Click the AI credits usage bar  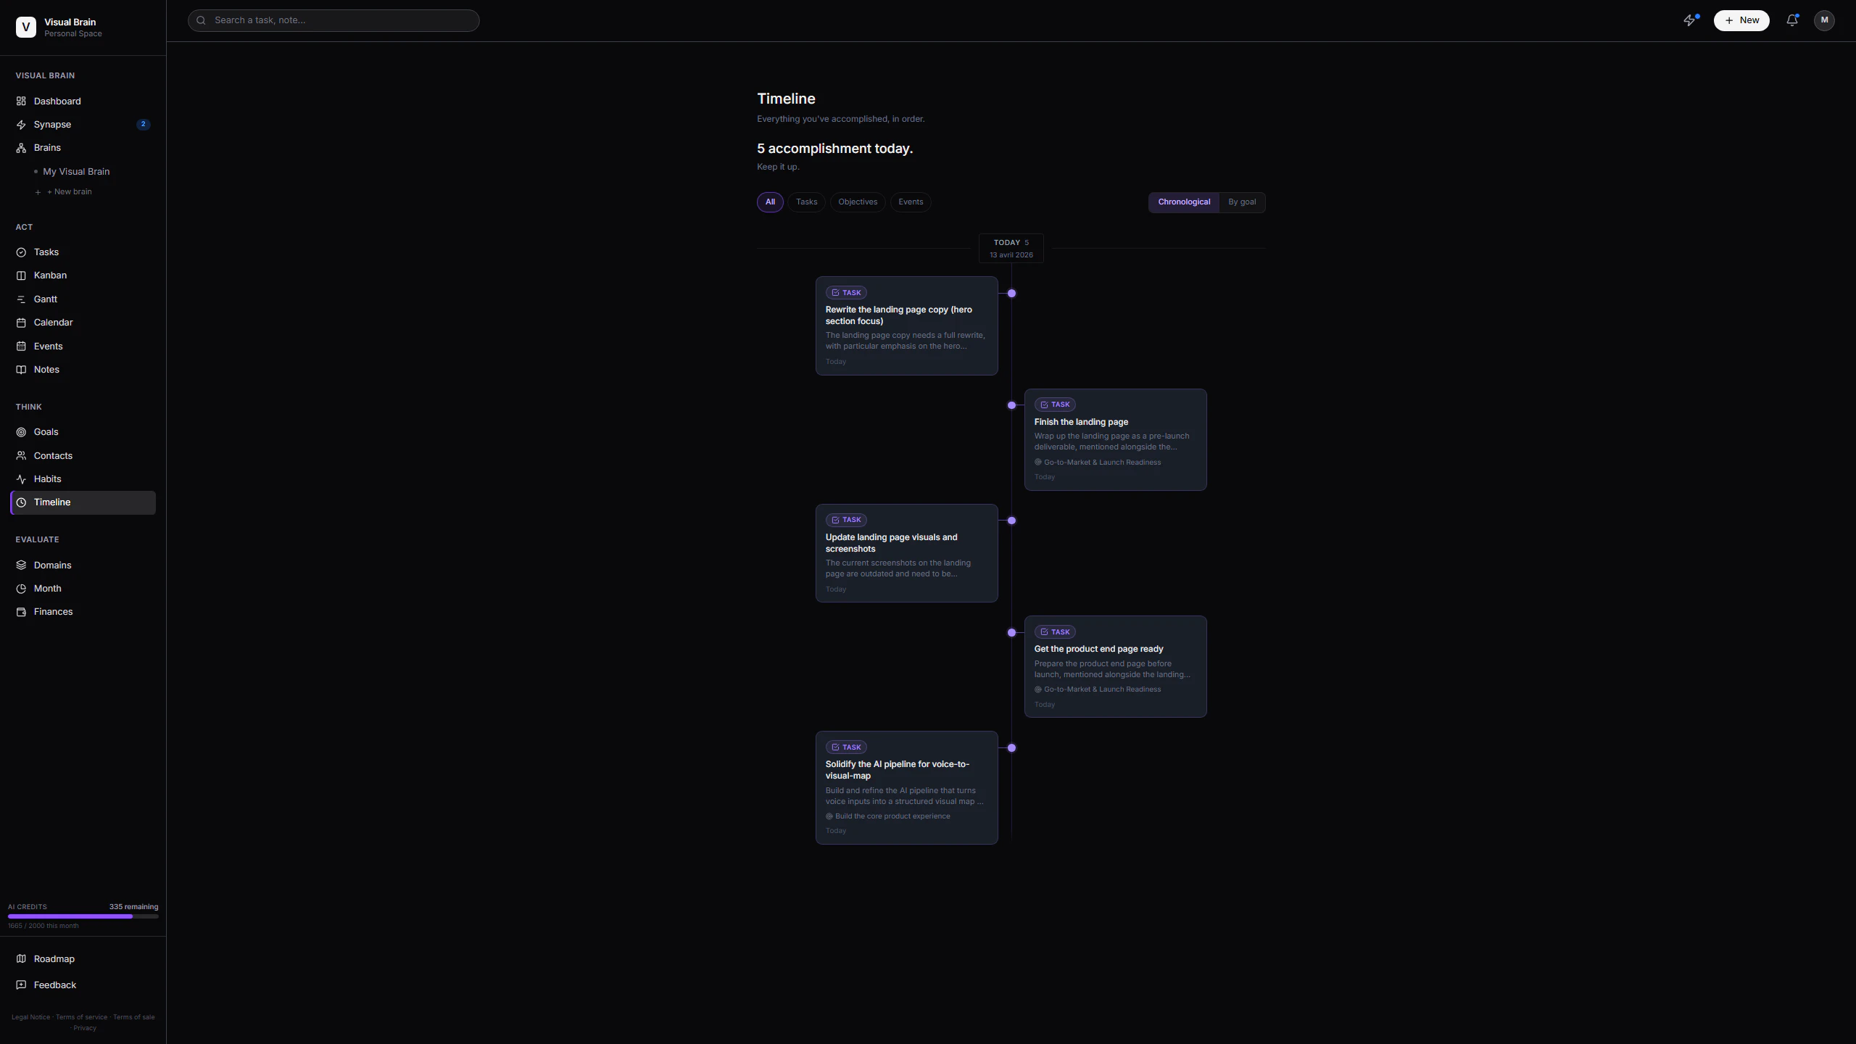83,916
